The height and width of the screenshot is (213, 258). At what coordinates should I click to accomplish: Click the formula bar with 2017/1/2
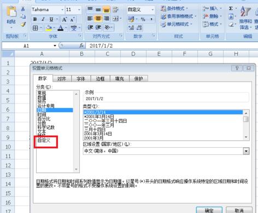click(172, 45)
